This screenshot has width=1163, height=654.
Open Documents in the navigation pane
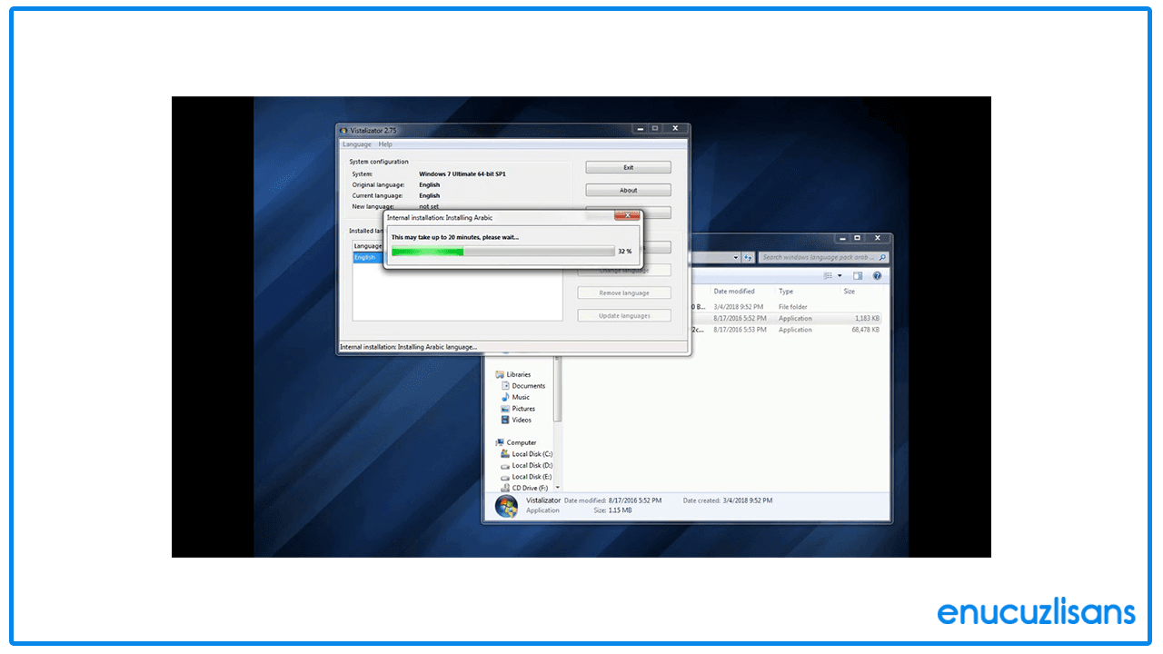click(529, 386)
